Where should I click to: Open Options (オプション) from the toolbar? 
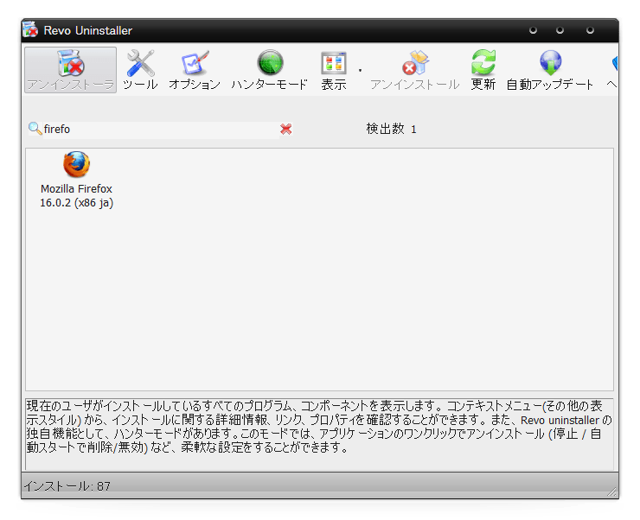195,70
